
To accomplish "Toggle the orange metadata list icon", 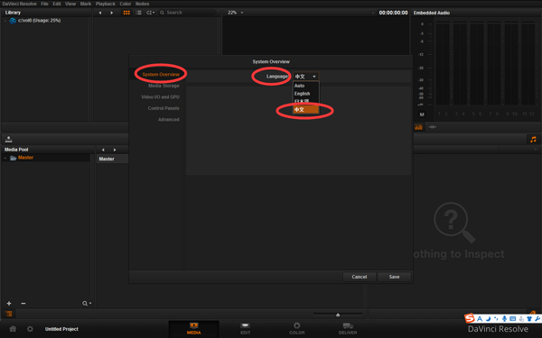I will point(9,314).
